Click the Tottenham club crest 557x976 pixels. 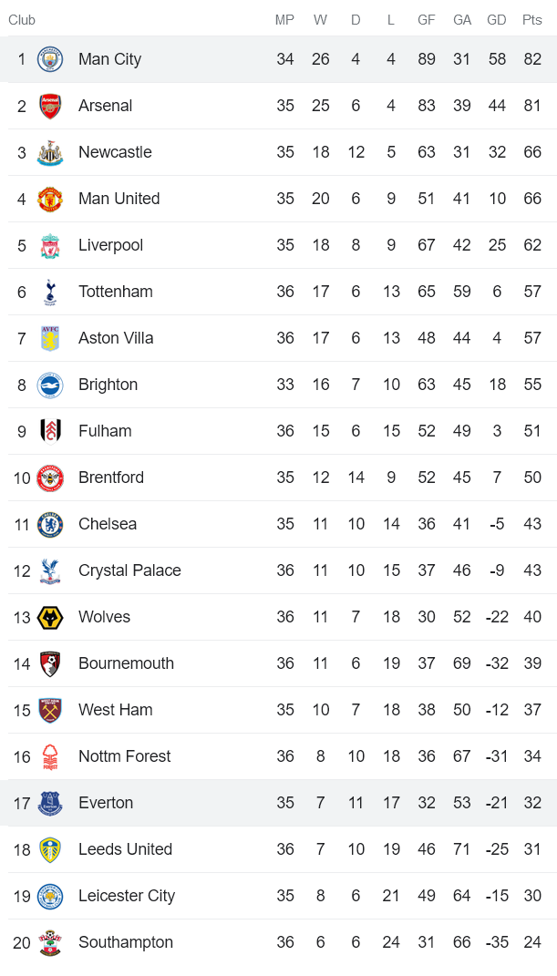tap(50, 292)
